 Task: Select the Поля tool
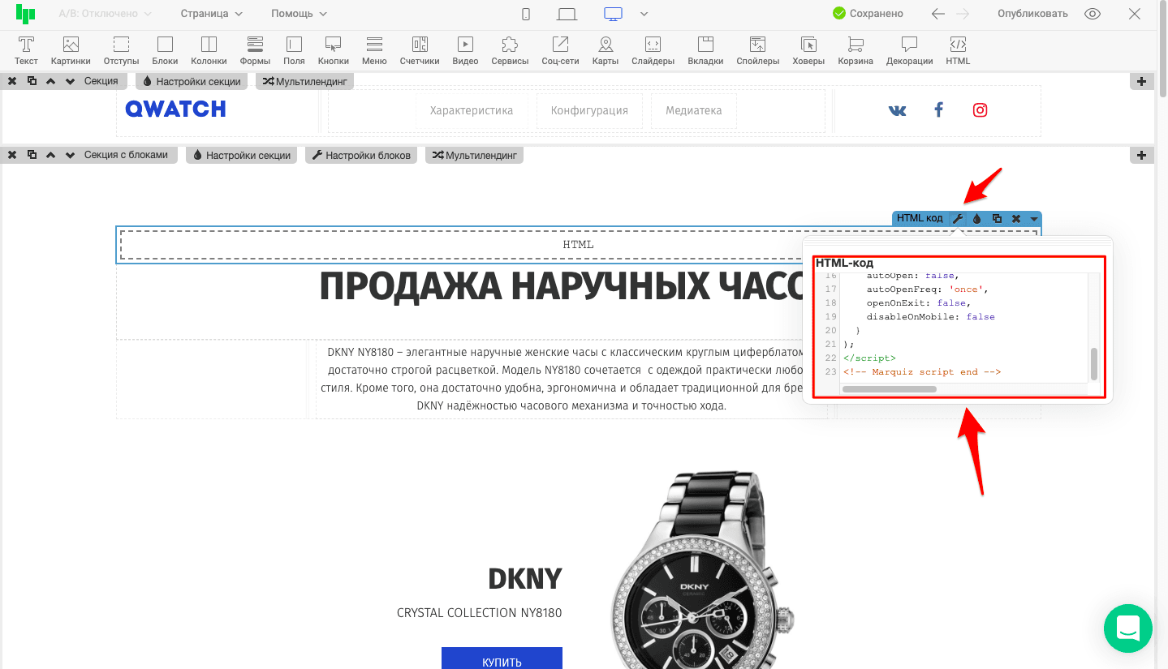294,50
